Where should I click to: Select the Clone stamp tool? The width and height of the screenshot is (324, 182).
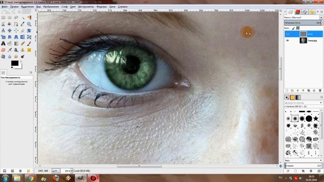pyautogui.click(x=23, y=50)
